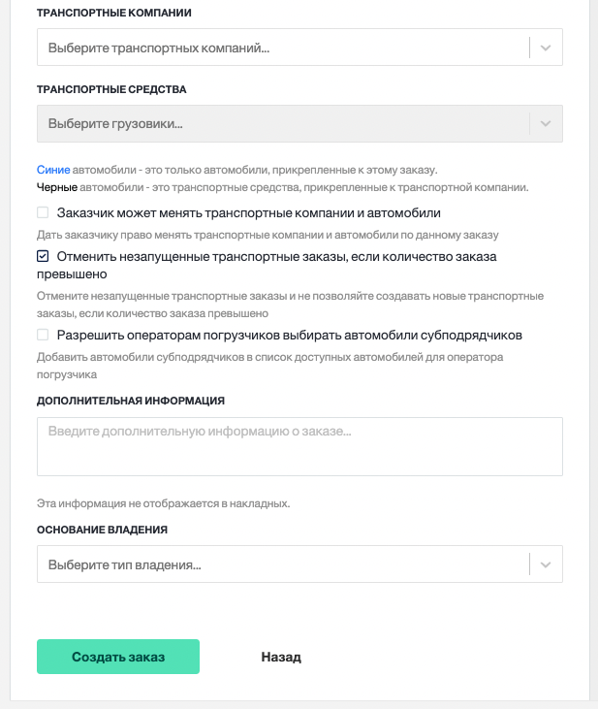Open 'Выберите грузовики...' dropdown
598x709 pixels.
[299, 123]
